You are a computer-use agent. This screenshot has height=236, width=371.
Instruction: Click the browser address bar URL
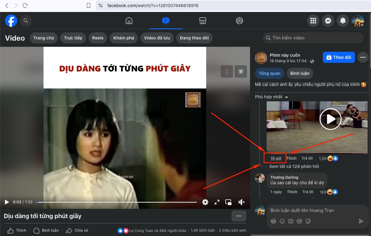[153, 6]
